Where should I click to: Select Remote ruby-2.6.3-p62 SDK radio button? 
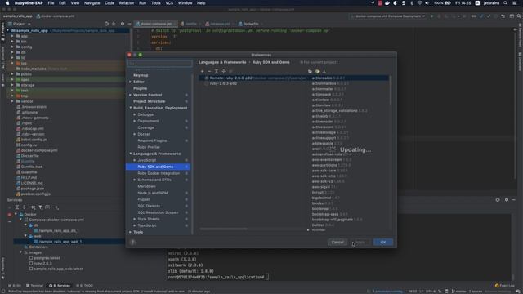coord(206,78)
